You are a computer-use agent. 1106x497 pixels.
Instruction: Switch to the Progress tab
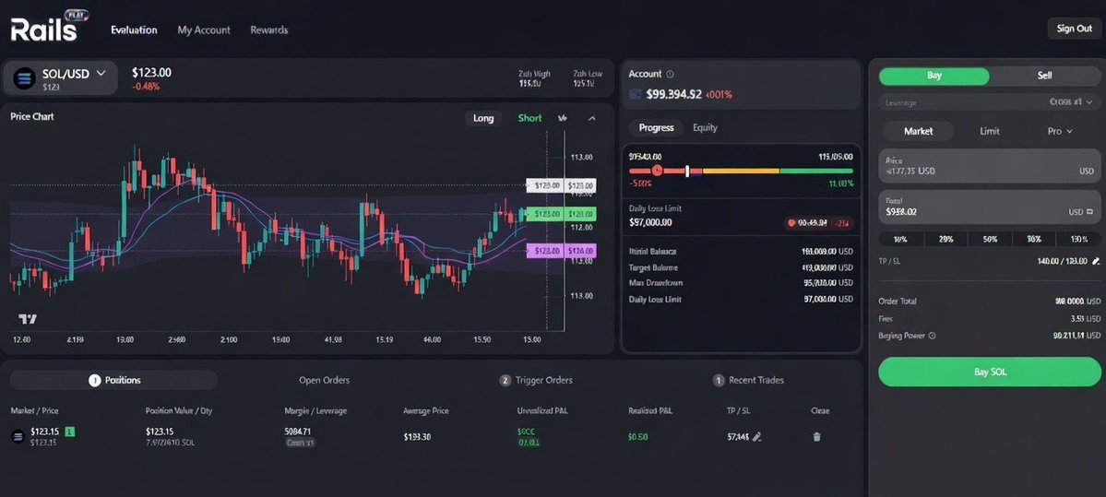click(656, 127)
